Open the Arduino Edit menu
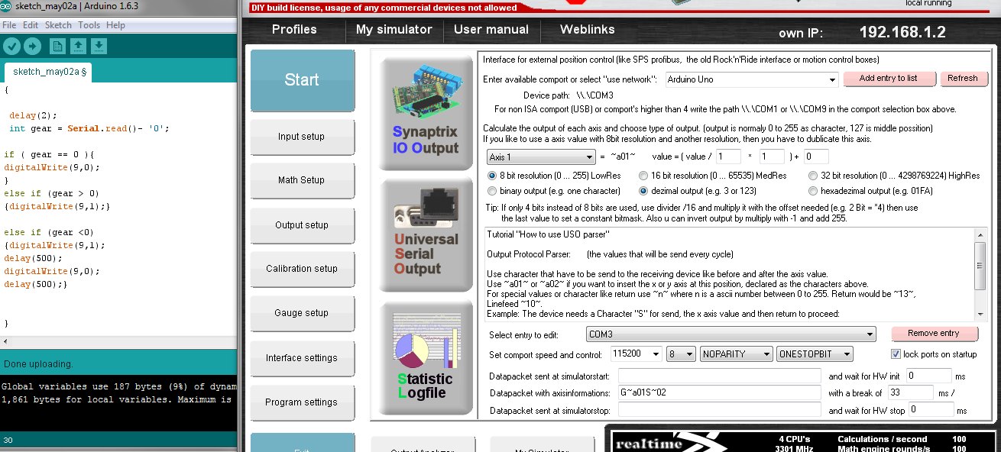 (x=31, y=25)
